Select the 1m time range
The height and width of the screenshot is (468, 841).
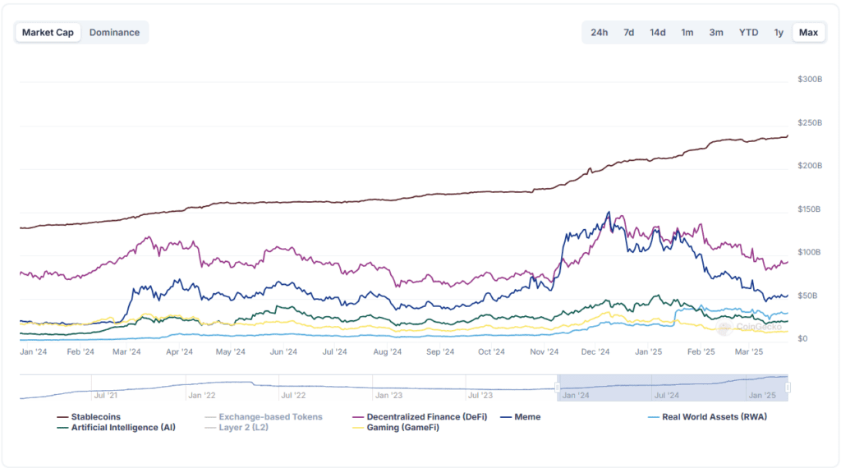tap(687, 33)
